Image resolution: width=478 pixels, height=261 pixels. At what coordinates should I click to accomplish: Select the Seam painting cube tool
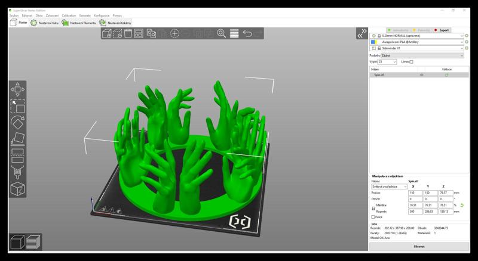pyautogui.click(x=17, y=189)
